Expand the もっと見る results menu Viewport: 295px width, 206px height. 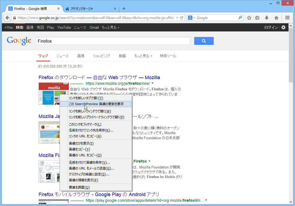click(x=143, y=56)
